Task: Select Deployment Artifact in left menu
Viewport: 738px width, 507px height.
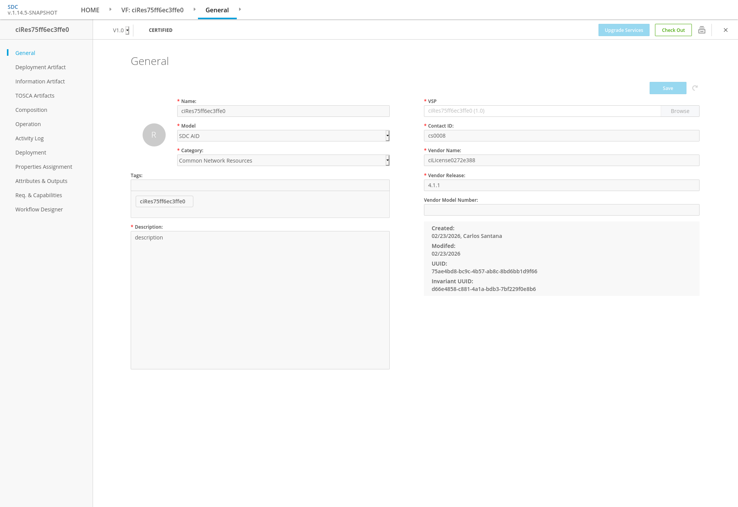Action: coord(40,67)
